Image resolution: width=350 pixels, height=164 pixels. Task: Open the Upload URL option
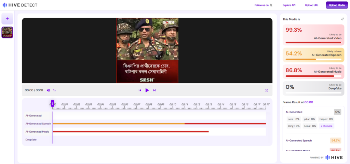(x=311, y=5)
